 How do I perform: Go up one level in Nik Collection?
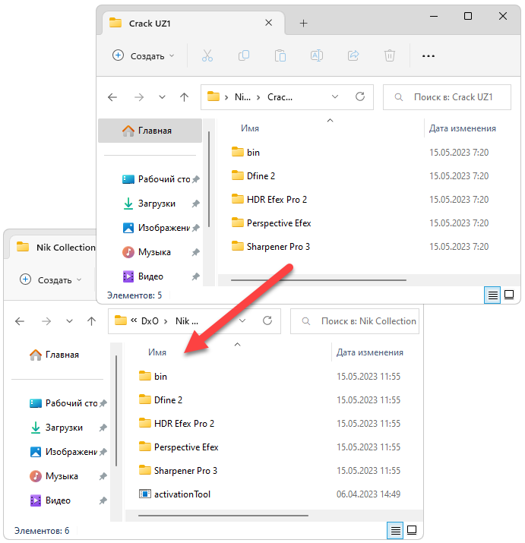click(x=91, y=321)
